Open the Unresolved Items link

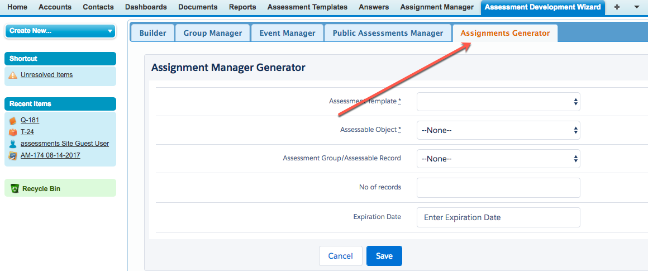[47, 75]
